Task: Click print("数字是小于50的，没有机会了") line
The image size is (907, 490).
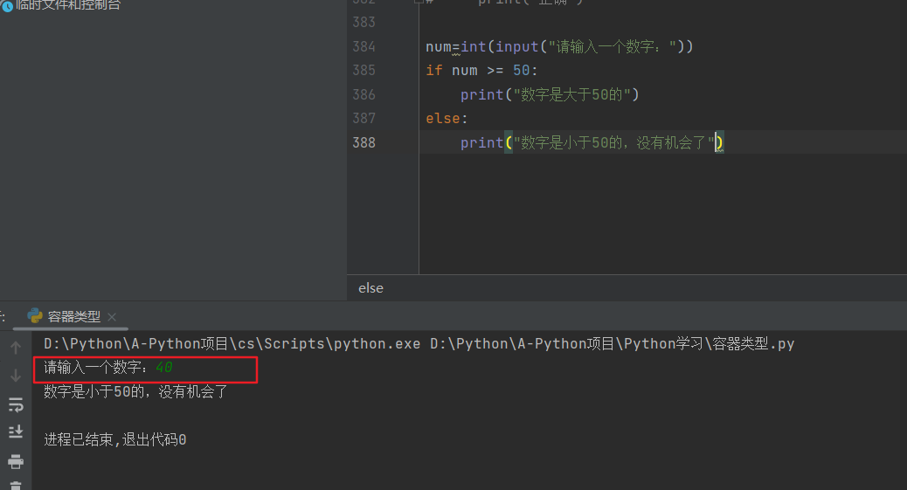Action: (592, 142)
